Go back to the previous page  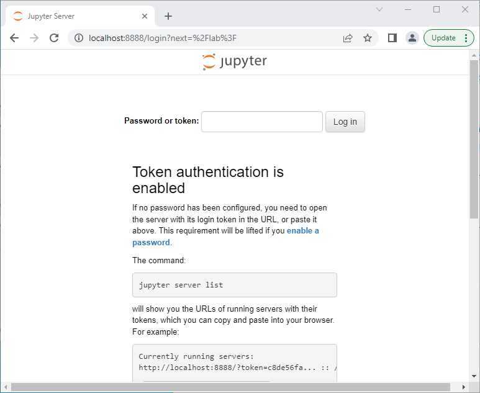coord(14,38)
